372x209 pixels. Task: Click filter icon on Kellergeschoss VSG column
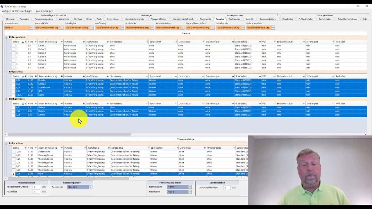[x=274, y=42]
